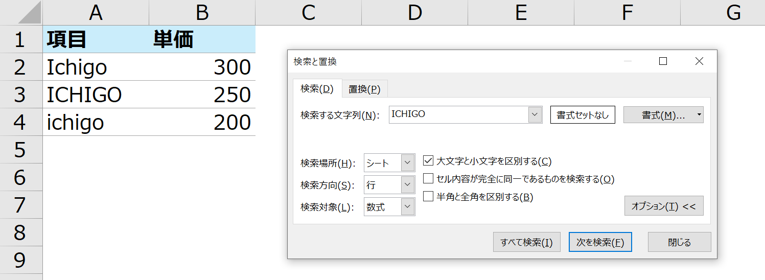The image size is (765, 280).
Task: Open search string history dropdown arrow
Action: tap(535, 114)
